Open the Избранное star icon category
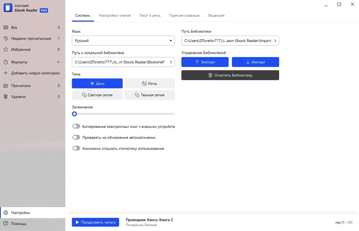The width and height of the screenshot is (359, 231). click(6, 49)
